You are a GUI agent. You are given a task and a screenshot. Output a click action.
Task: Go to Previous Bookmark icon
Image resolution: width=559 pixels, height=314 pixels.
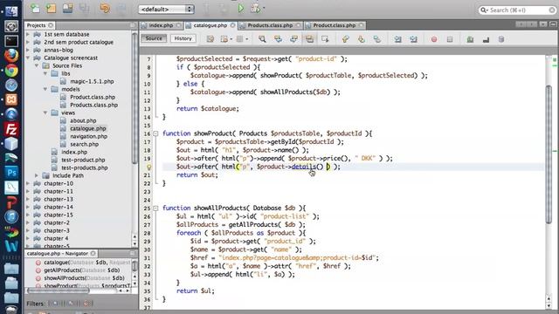coord(346,39)
